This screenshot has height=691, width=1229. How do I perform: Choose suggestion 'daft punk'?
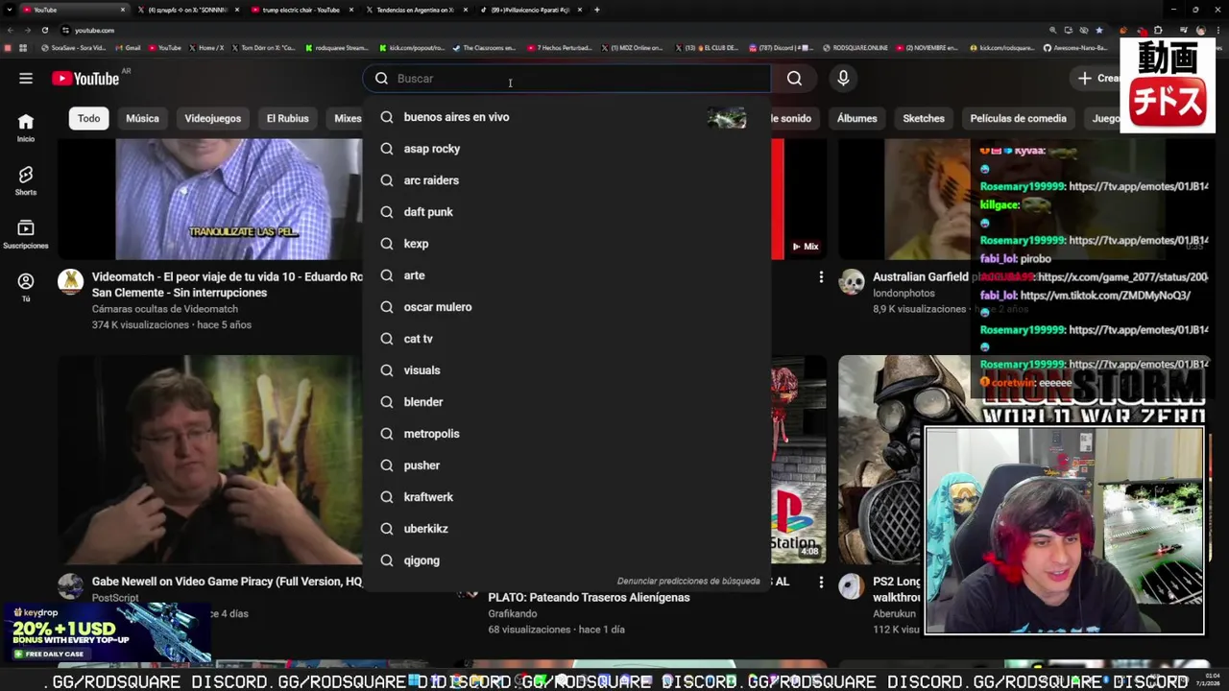click(566, 212)
